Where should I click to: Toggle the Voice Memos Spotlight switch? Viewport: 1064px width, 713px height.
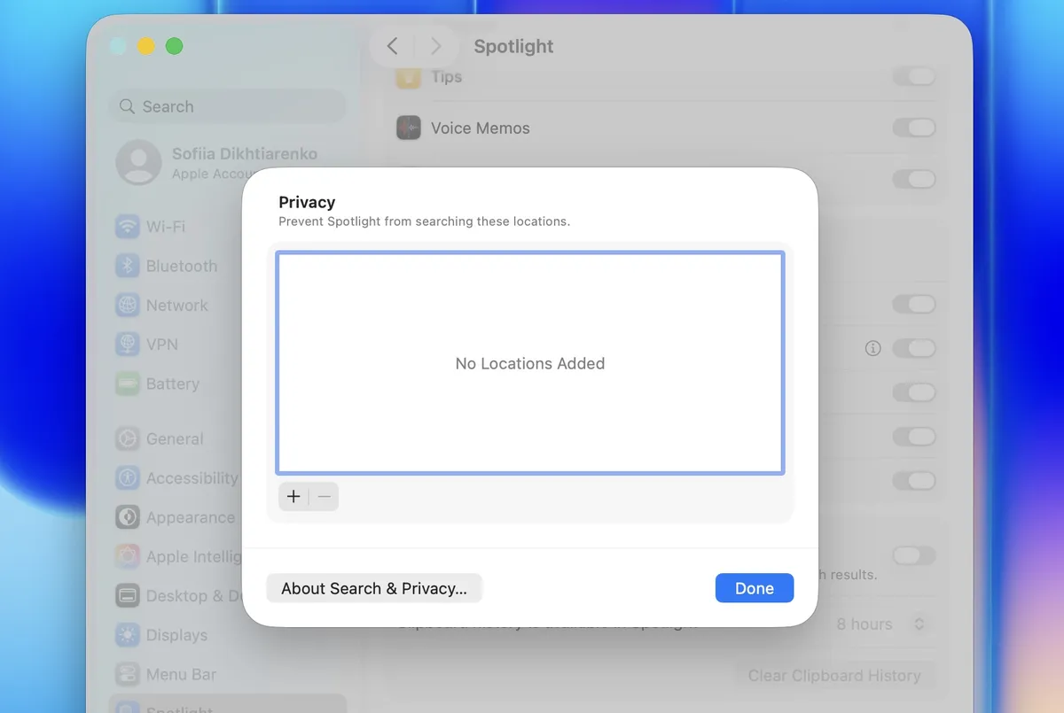(913, 128)
